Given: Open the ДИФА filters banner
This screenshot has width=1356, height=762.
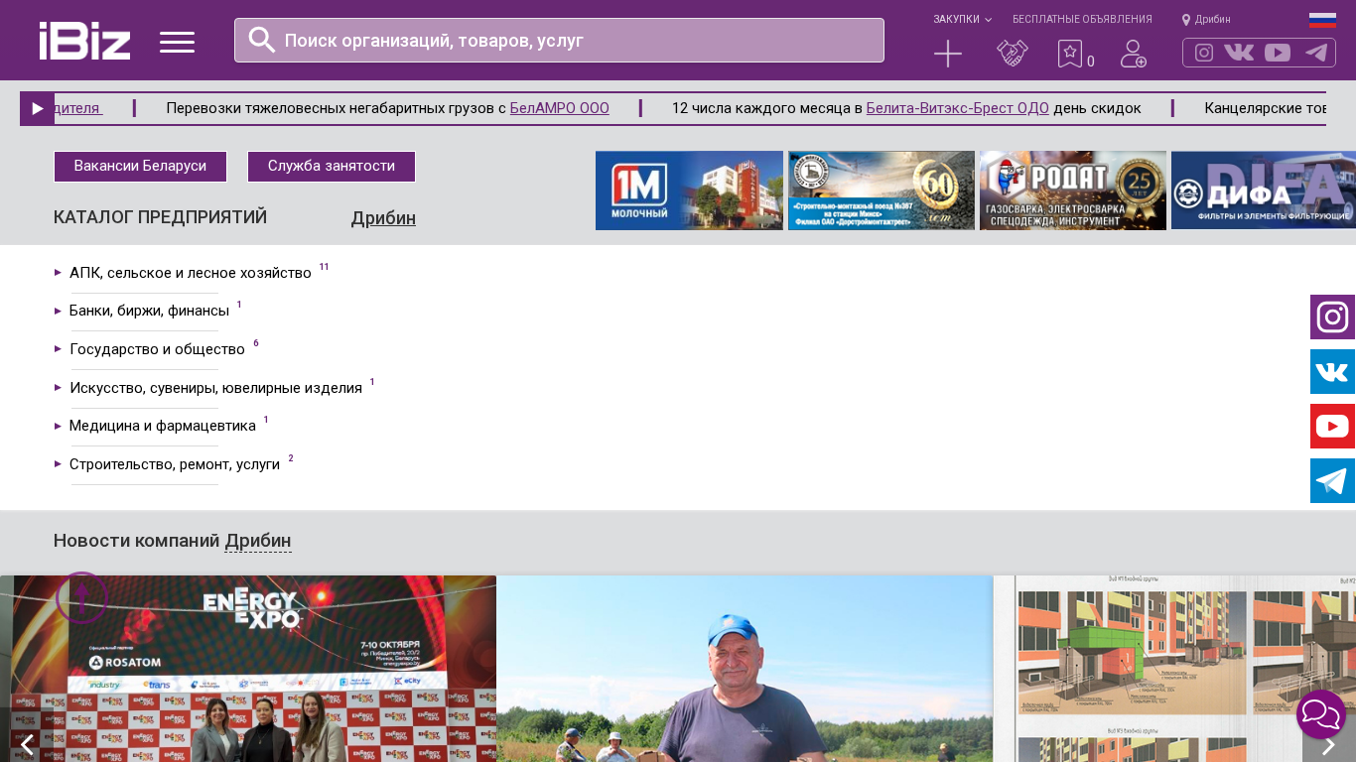Looking at the screenshot, I should coord(1264,190).
